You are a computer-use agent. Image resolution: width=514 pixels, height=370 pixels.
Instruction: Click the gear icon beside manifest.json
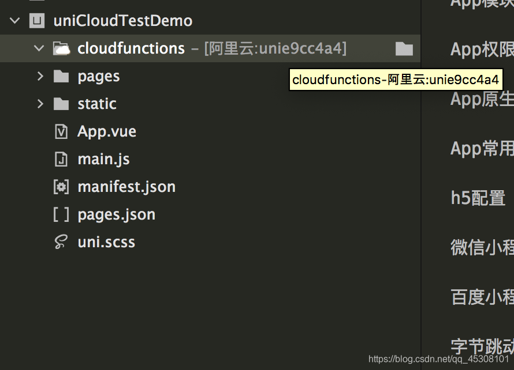pos(62,186)
